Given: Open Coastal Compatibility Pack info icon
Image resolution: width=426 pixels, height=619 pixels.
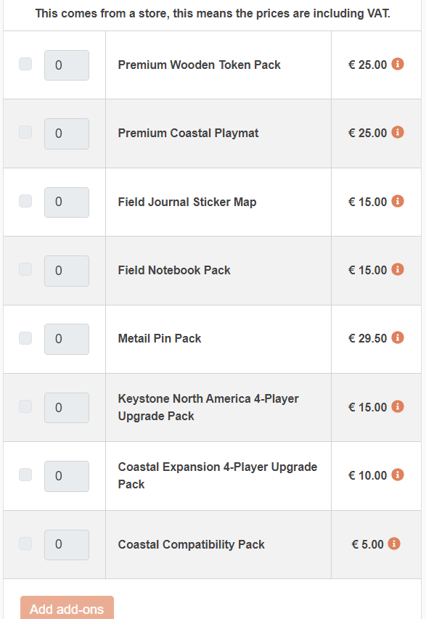Looking at the screenshot, I should (x=394, y=544).
